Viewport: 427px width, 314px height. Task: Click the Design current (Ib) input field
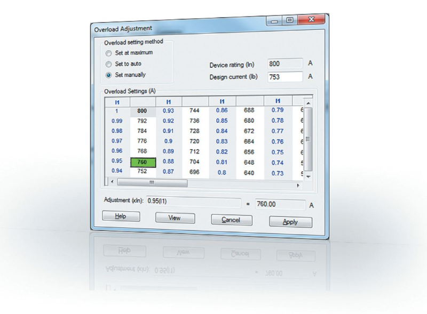tap(284, 77)
